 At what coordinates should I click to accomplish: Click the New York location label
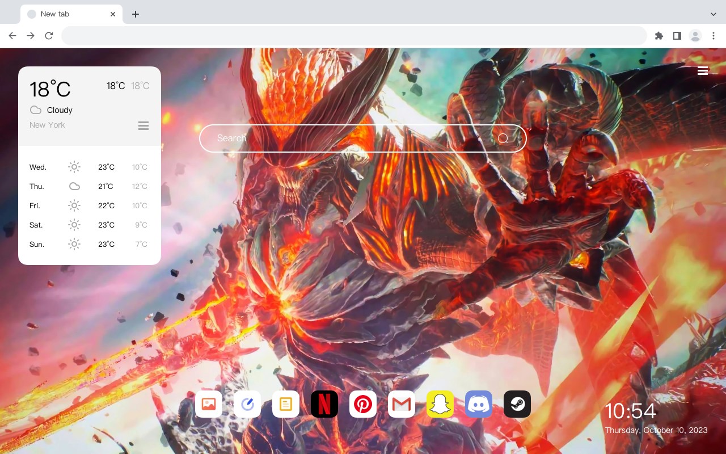point(47,125)
